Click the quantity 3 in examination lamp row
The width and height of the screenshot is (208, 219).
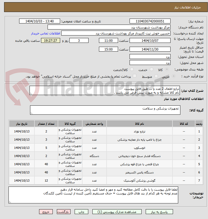[x=46, y=140]
